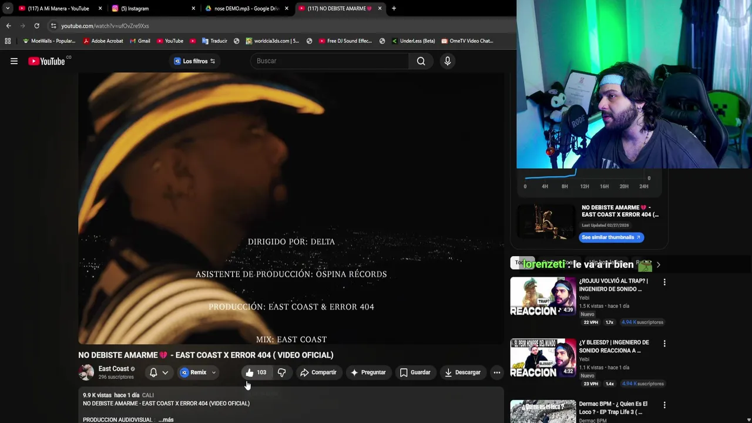Image resolution: width=752 pixels, height=423 pixels.
Task: Expand description with ...más
Action: click(x=166, y=419)
